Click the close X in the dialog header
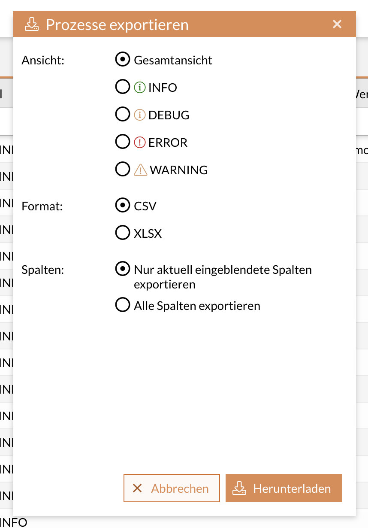 click(337, 24)
